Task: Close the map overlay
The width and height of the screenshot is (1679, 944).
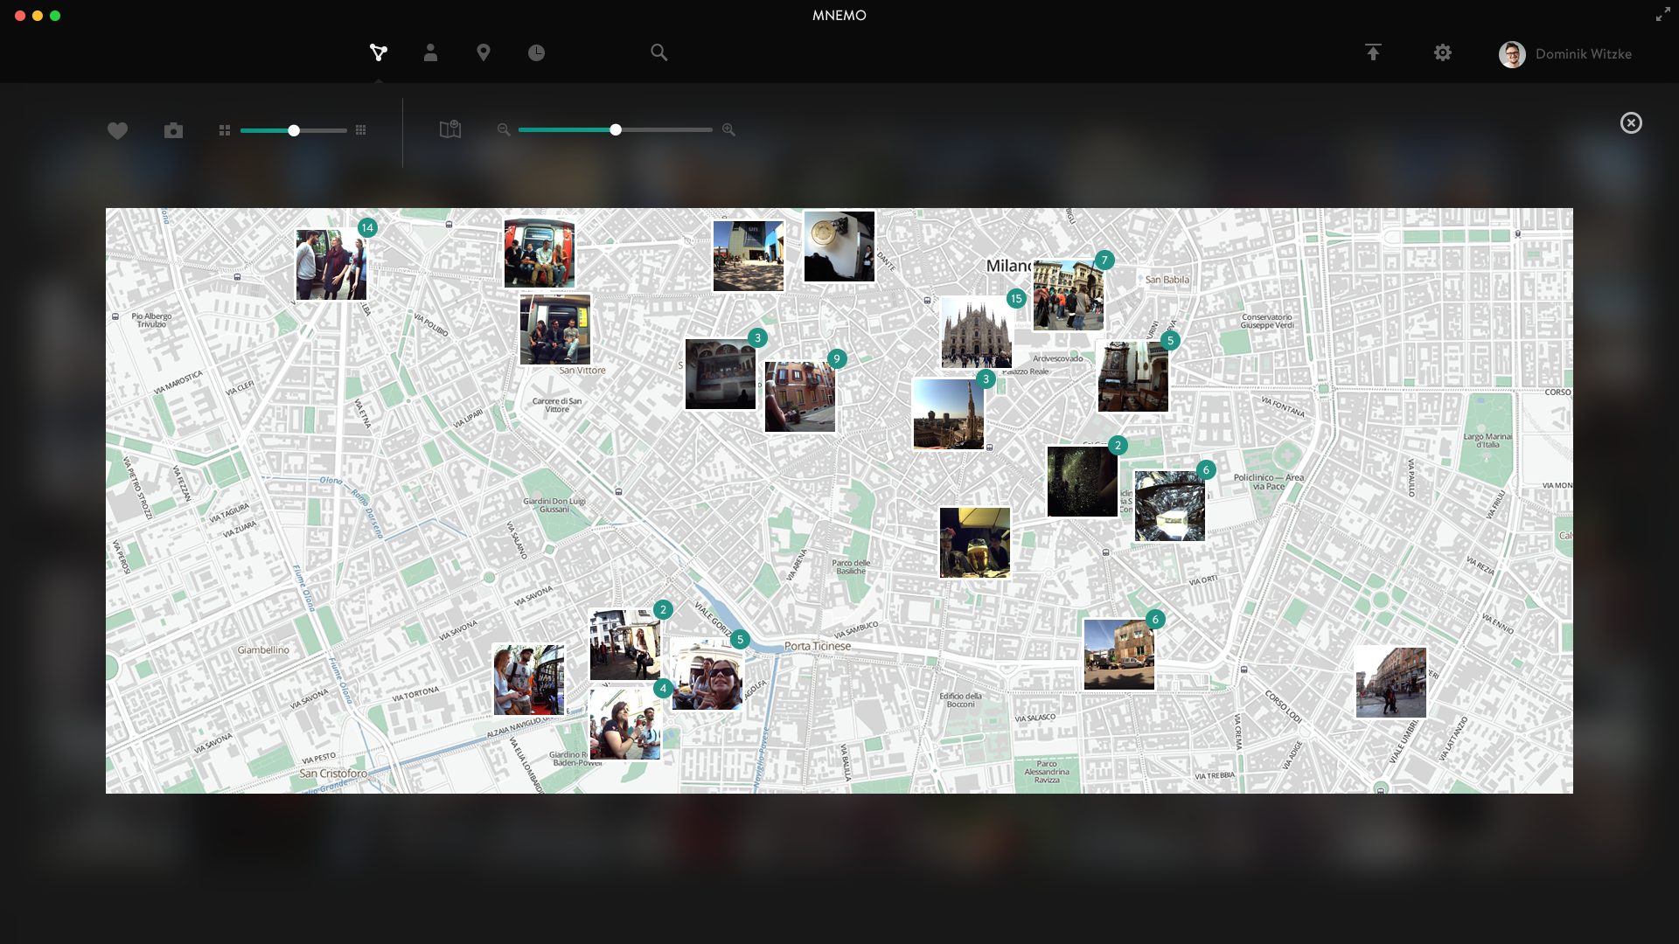Action: 1631,123
